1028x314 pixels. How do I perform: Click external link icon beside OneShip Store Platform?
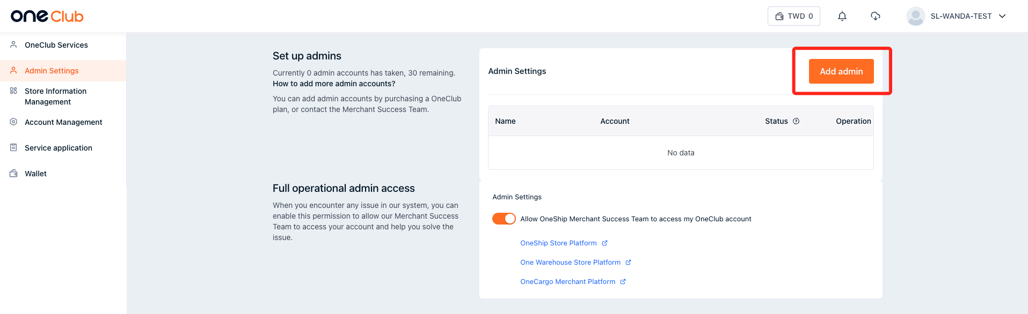604,243
